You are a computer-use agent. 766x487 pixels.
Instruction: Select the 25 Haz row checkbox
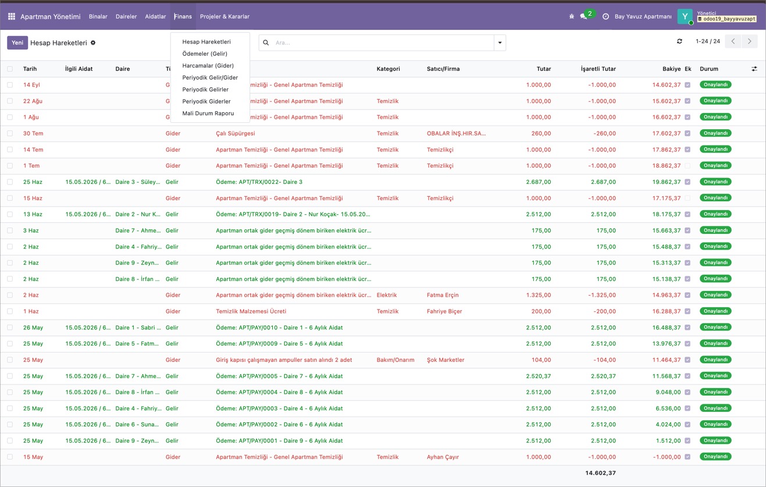(x=10, y=182)
